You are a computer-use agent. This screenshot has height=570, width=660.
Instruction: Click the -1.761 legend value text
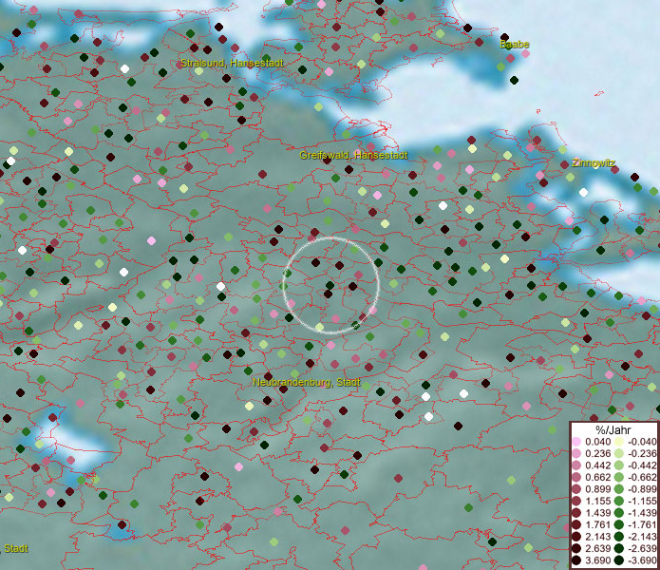(x=642, y=525)
